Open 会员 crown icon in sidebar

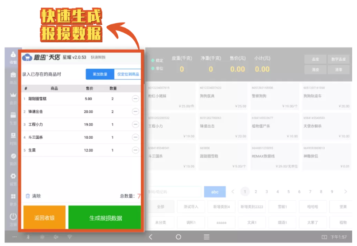[13, 95]
